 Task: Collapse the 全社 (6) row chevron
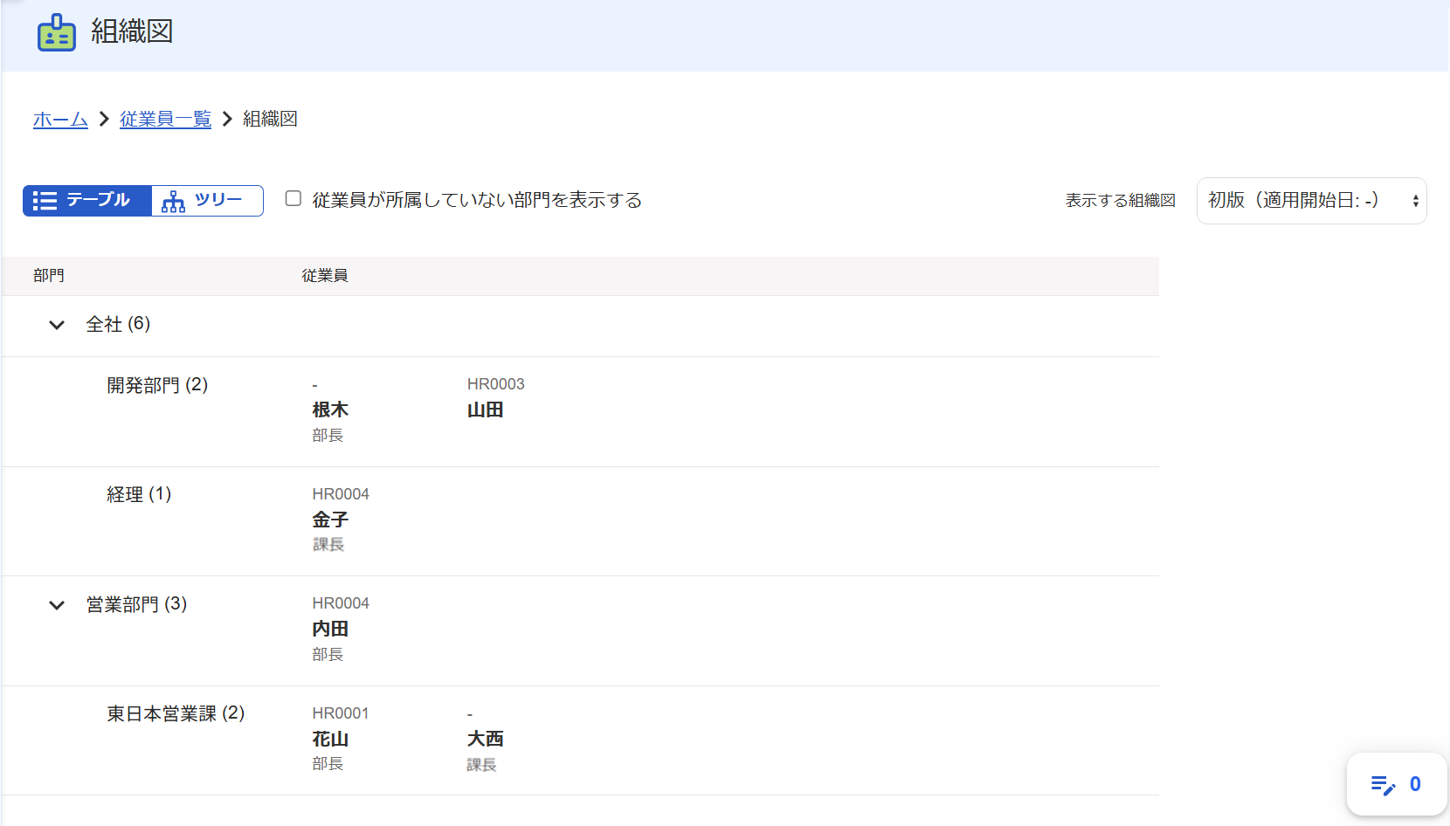click(x=57, y=325)
